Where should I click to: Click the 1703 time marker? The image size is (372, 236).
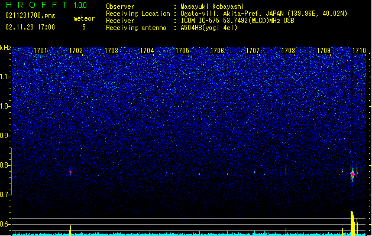111,51
